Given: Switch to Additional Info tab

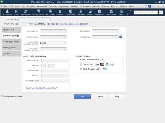Looking at the screenshot, I should (12, 48).
